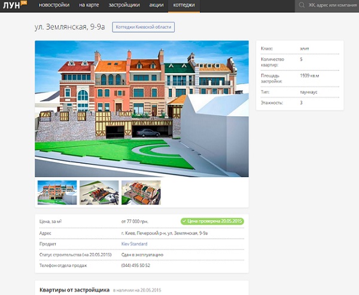
Task: Click the checkmark icon in price badge
Action: point(184,221)
